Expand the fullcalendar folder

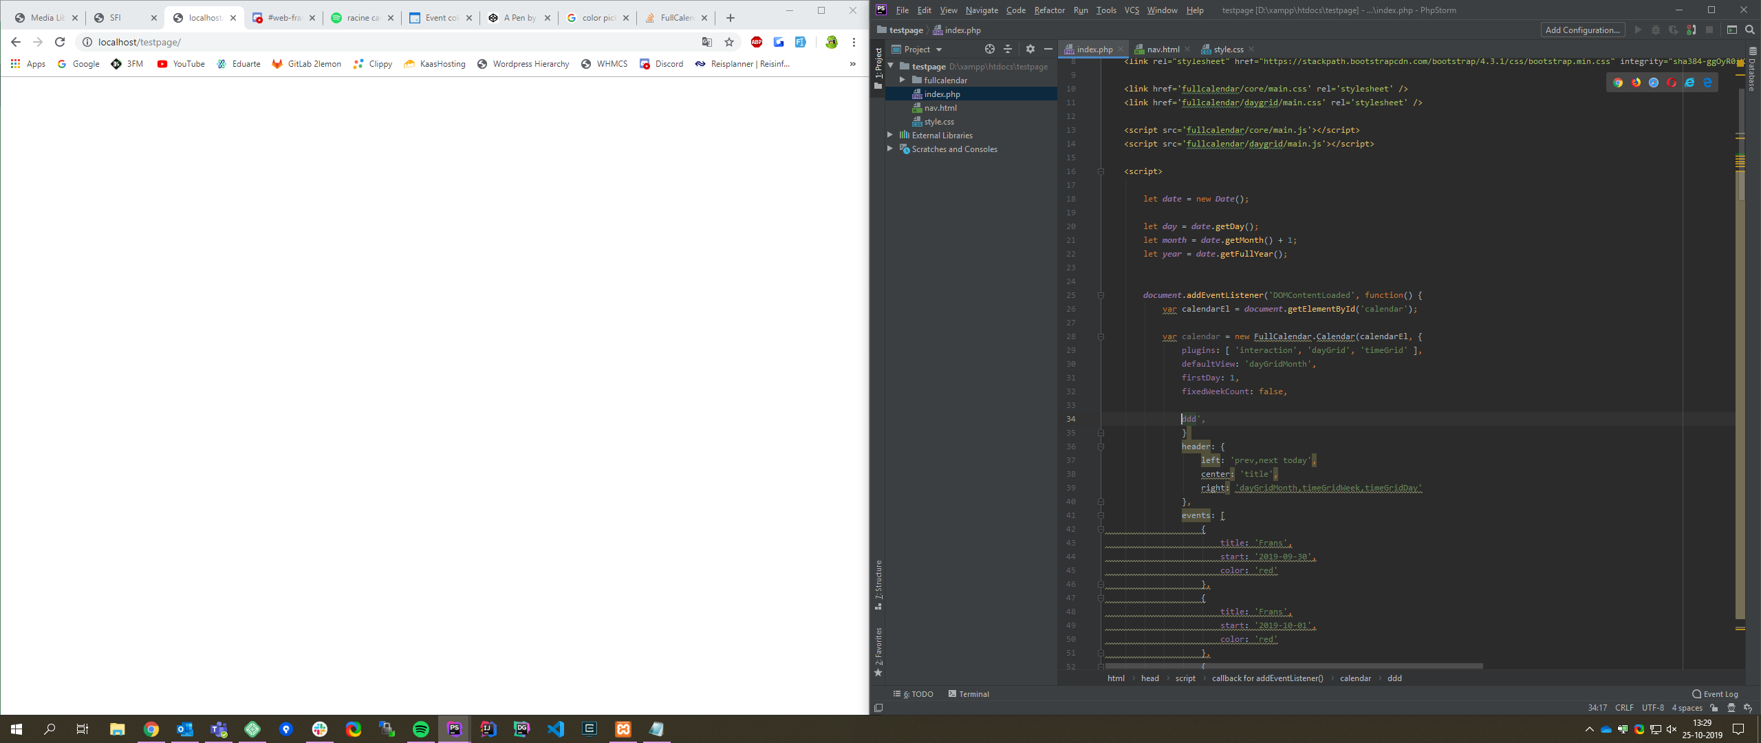pyautogui.click(x=902, y=80)
